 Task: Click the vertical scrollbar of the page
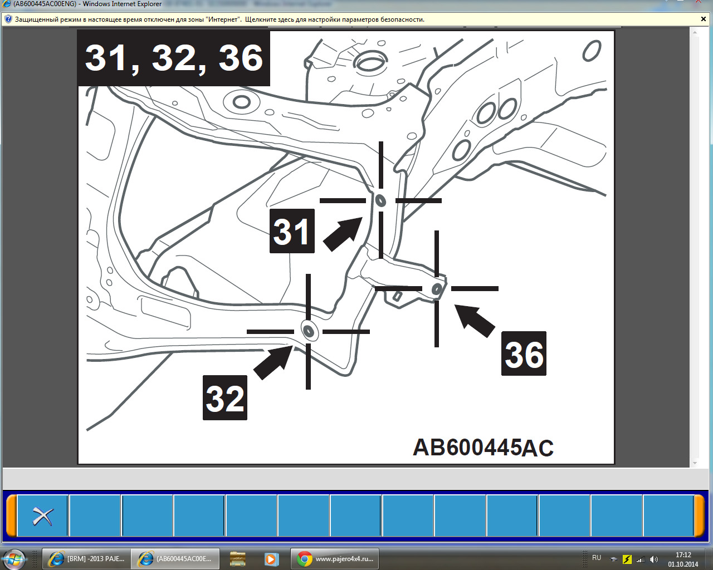pos(695,247)
